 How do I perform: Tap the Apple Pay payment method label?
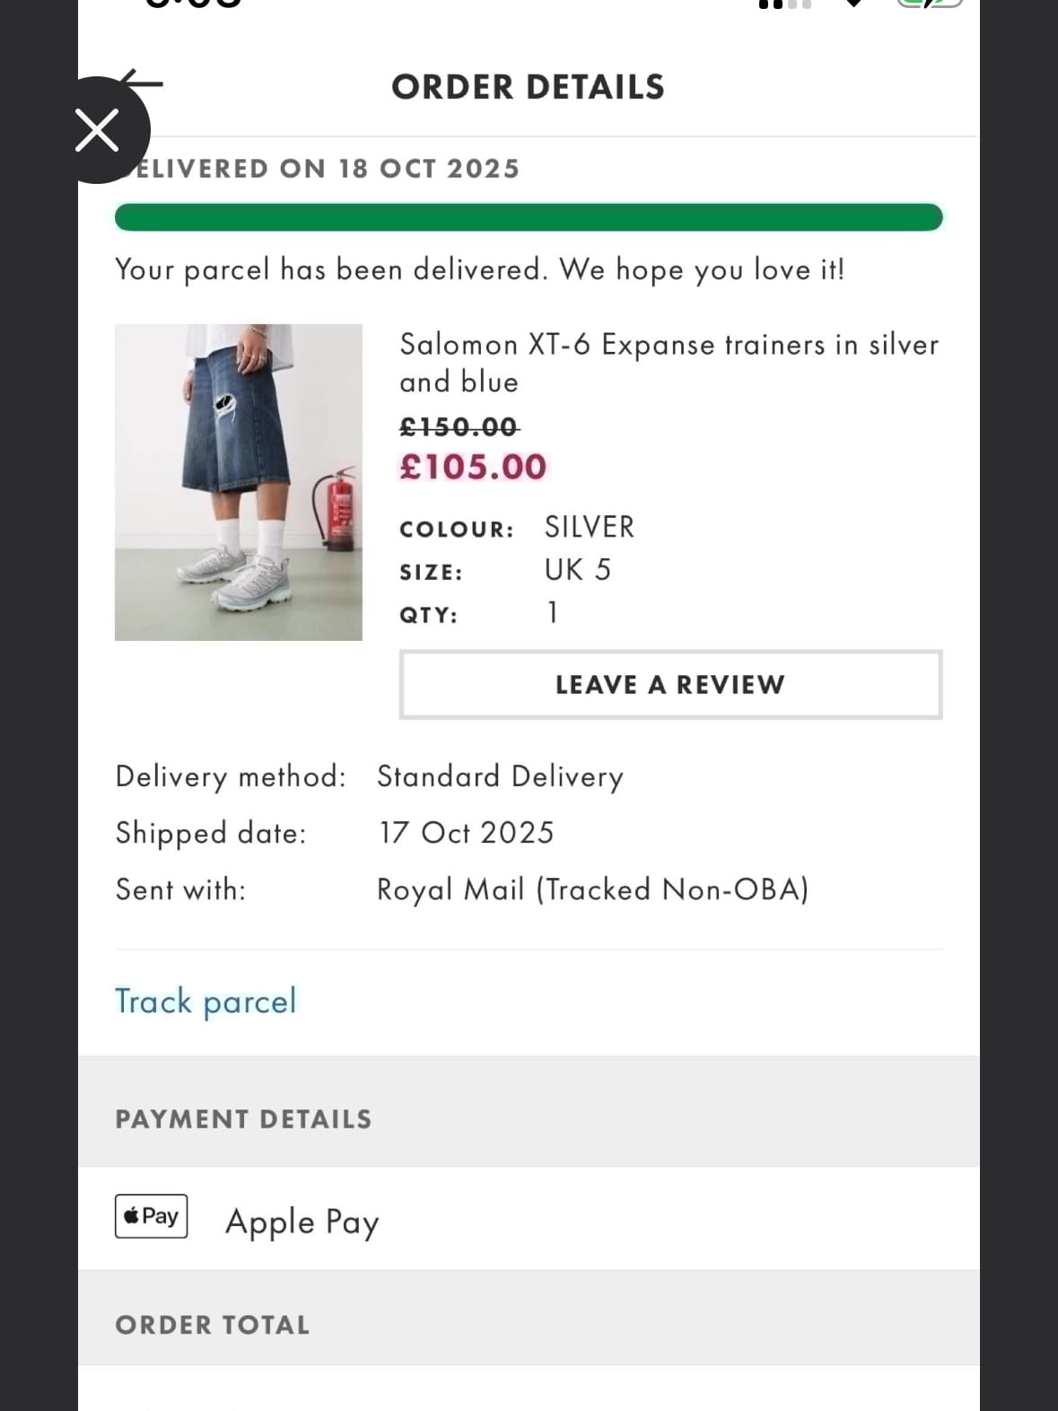pyautogui.click(x=302, y=1222)
